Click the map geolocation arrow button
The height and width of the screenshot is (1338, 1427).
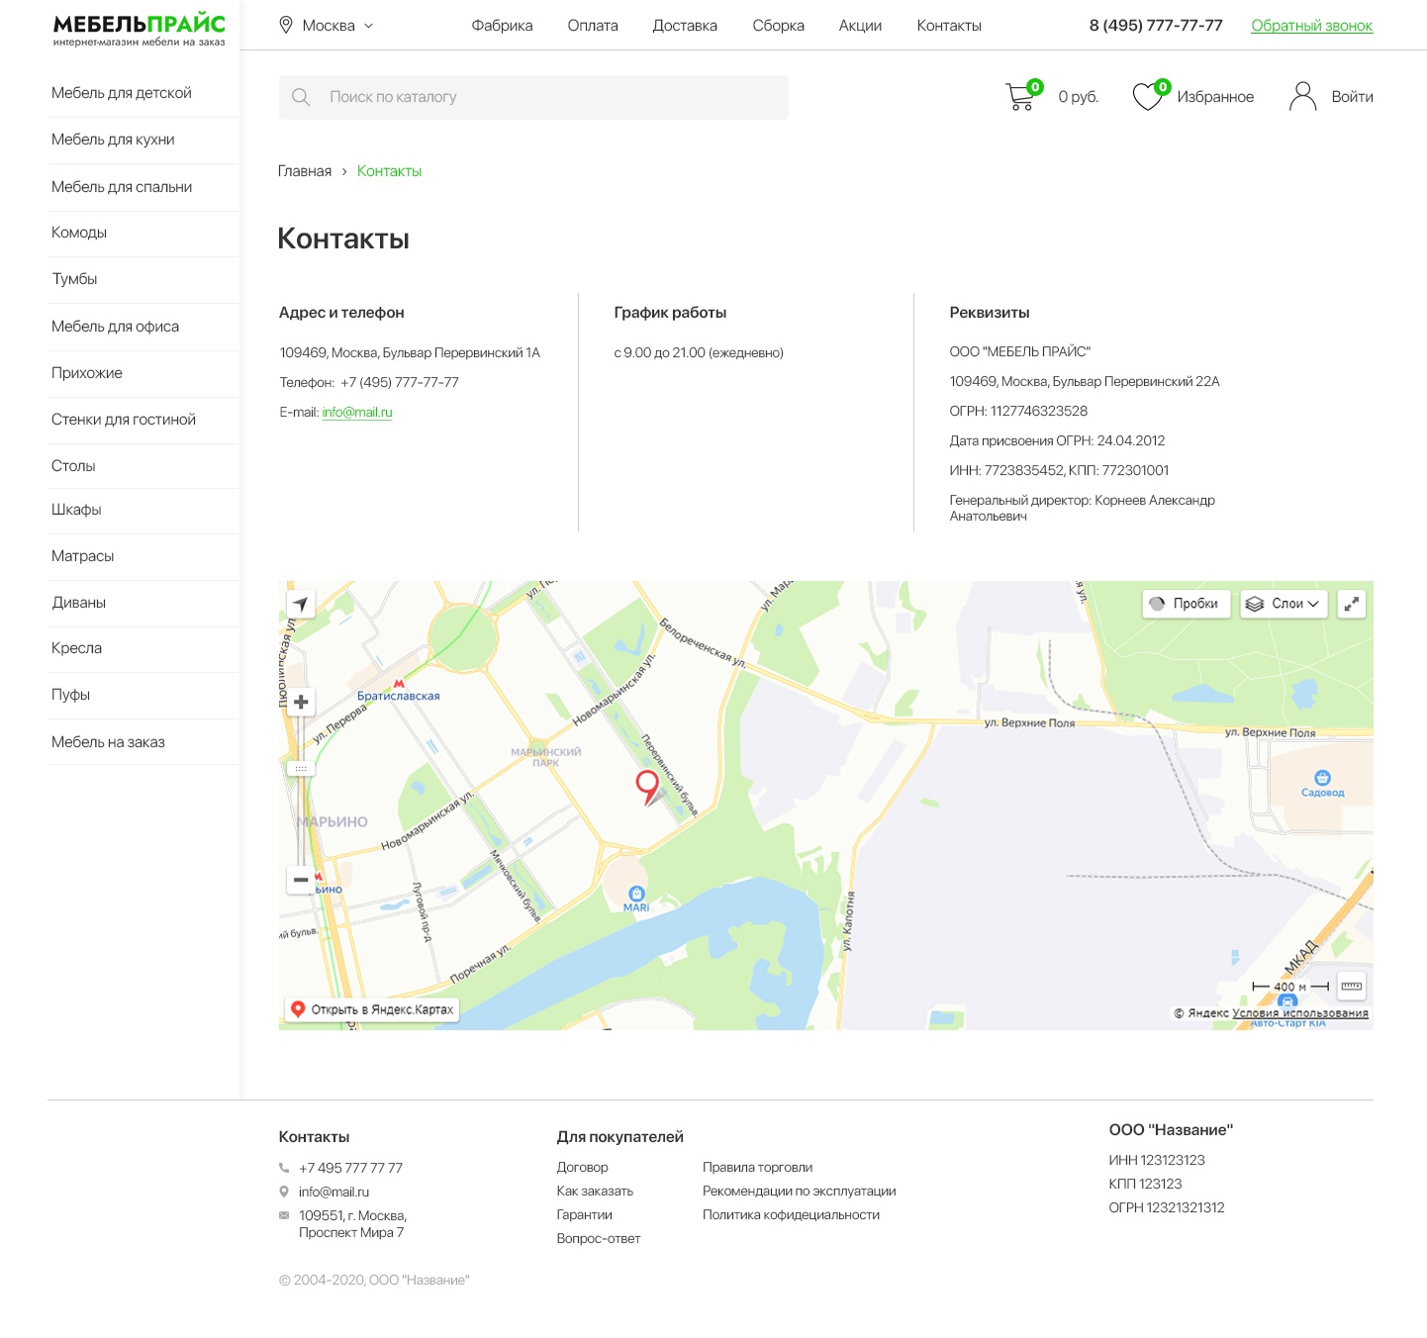click(x=301, y=604)
